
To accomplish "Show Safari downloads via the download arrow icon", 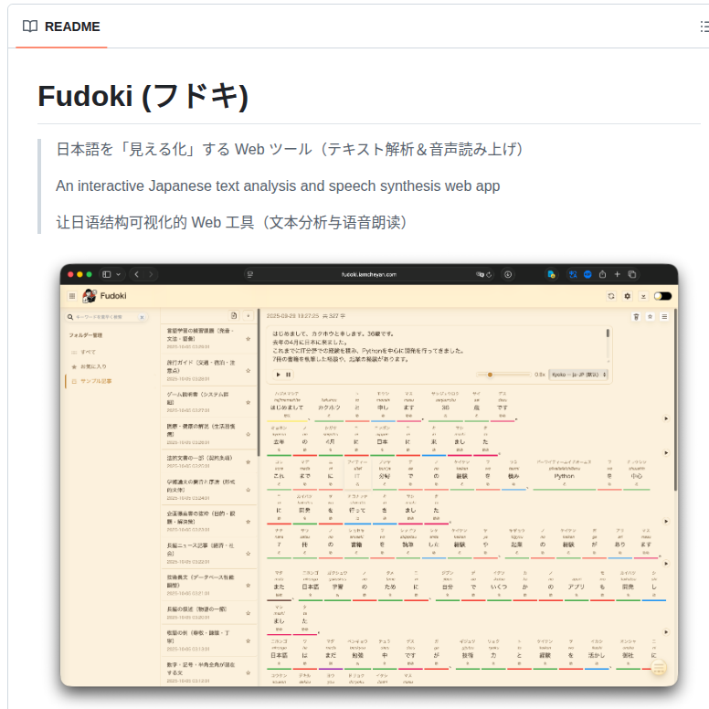I will [x=508, y=274].
